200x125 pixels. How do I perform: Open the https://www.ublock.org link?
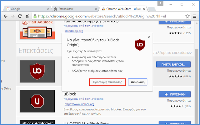tap(79, 104)
